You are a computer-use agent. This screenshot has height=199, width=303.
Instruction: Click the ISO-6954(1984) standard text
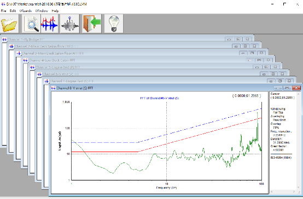[281, 158]
